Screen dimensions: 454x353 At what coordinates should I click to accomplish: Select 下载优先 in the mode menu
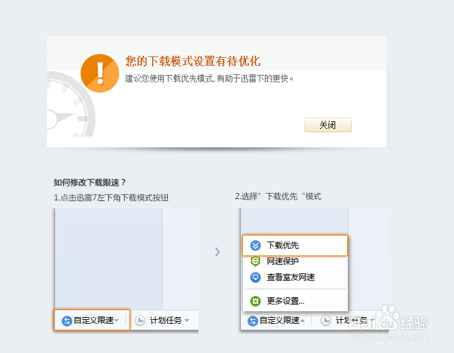point(295,246)
